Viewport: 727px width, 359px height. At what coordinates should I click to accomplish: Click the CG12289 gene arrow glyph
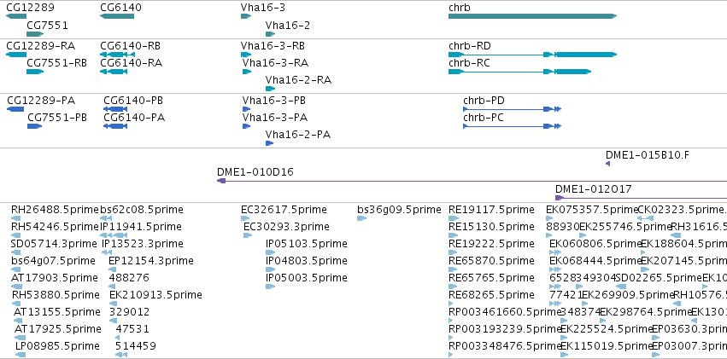point(16,16)
